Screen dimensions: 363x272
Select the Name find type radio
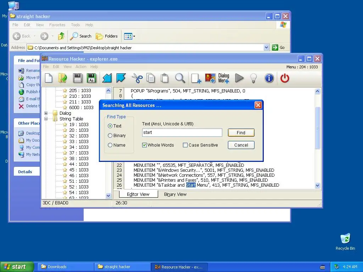pyautogui.click(x=110, y=145)
